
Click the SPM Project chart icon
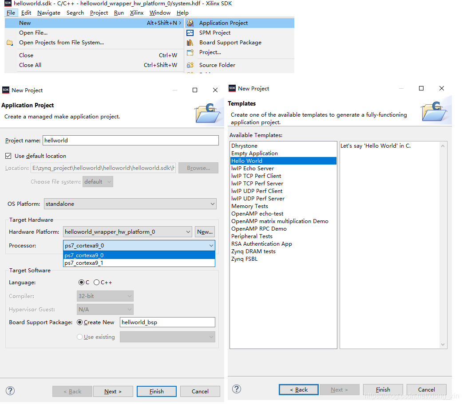[x=190, y=33]
